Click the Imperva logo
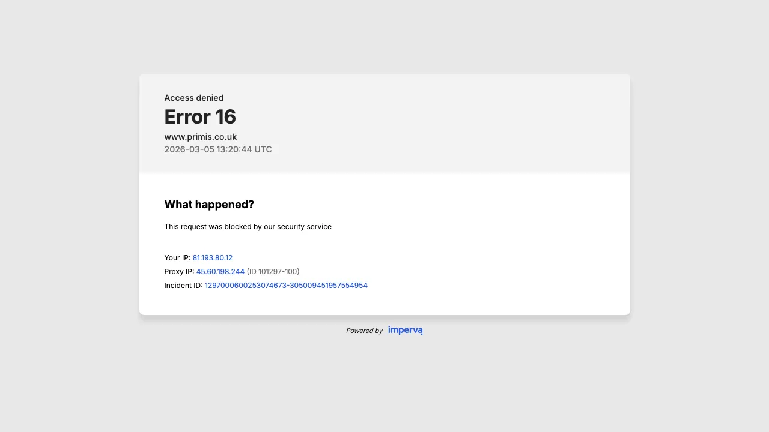Image resolution: width=769 pixels, height=432 pixels. (405, 330)
